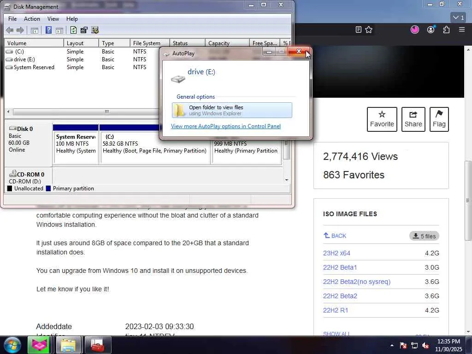The width and height of the screenshot is (472, 354).
Task: Open the browser extensions puzzle icon
Action: coord(446,29)
